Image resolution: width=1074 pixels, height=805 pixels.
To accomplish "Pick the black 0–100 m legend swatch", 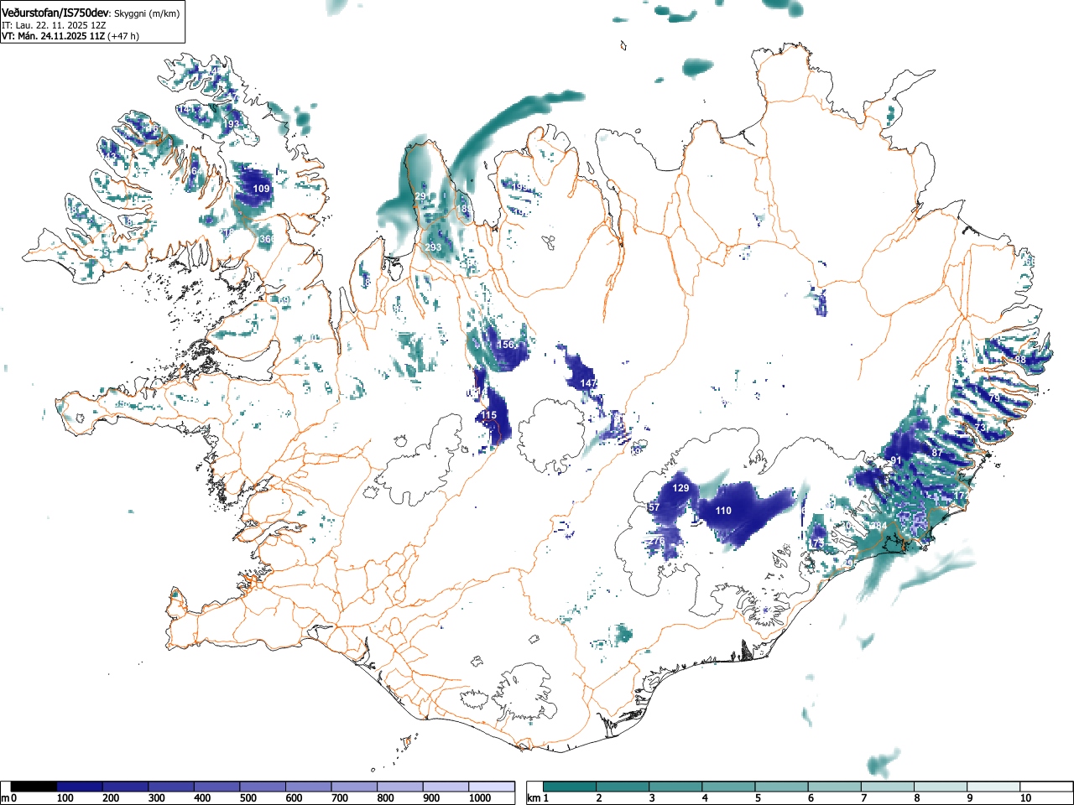I will coord(34,787).
